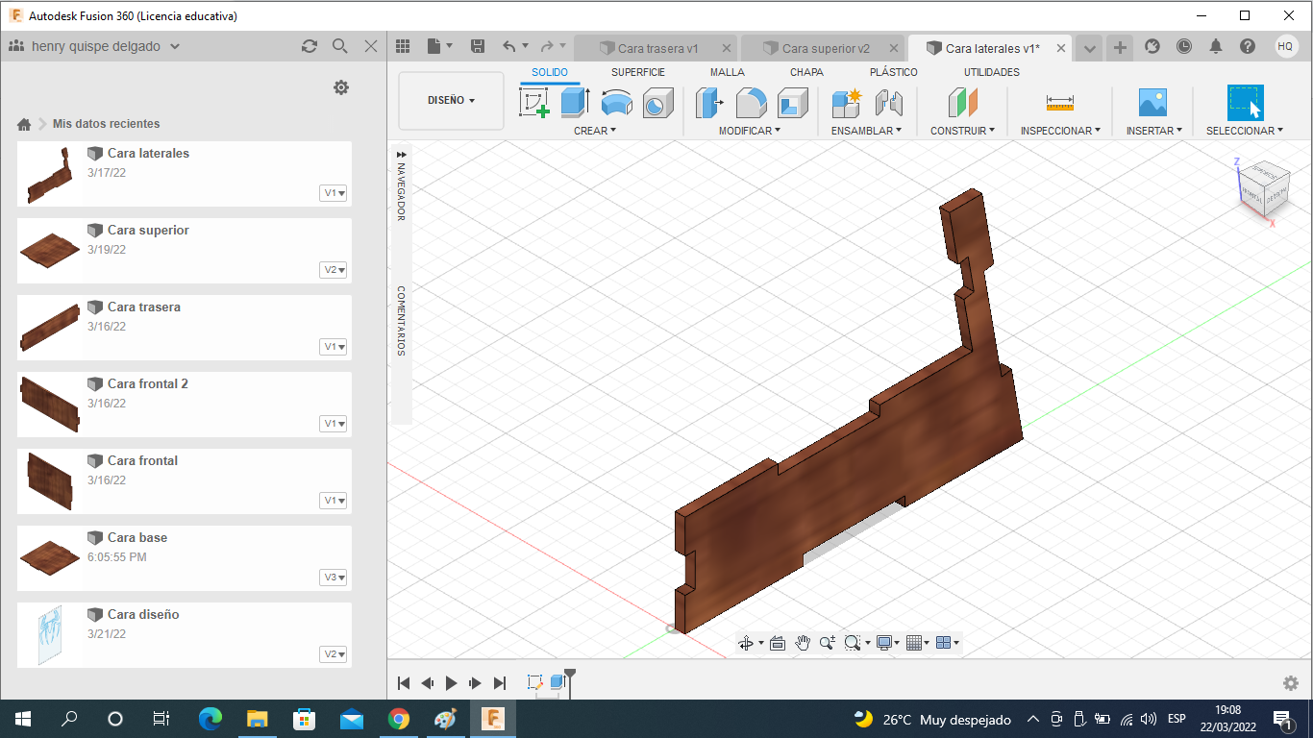
Task: Expand the CREAR menu
Action: coord(595,131)
